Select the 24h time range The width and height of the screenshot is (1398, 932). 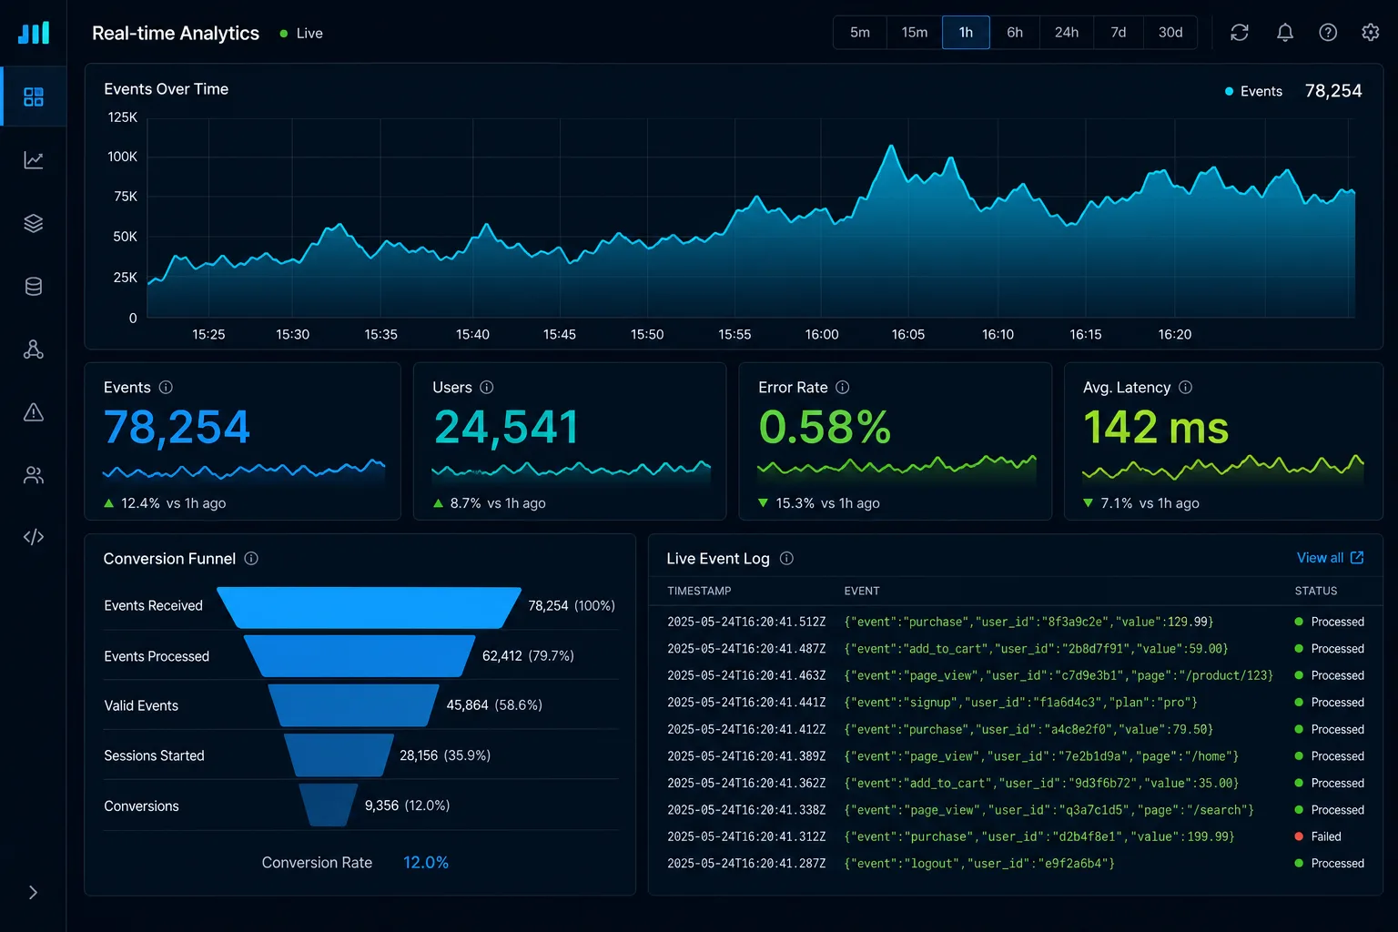click(x=1067, y=33)
